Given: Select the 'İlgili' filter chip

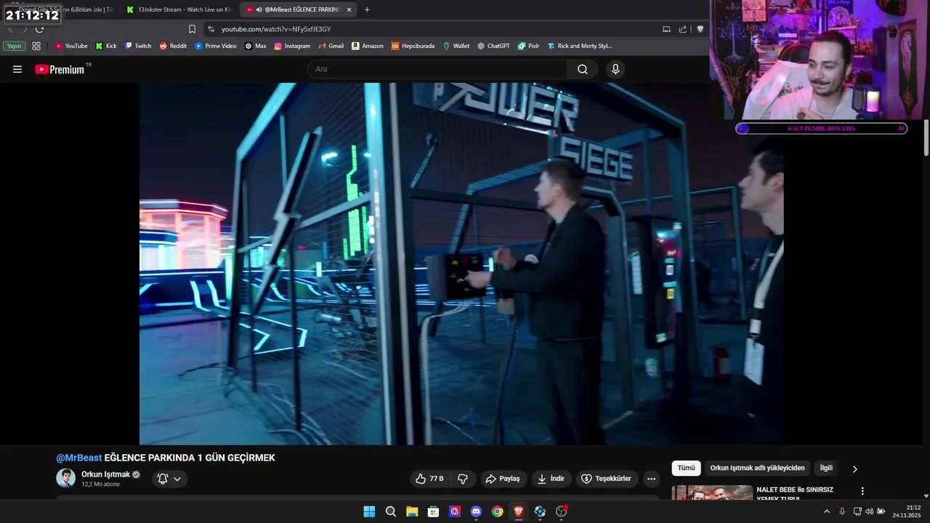Looking at the screenshot, I should (826, 468).
